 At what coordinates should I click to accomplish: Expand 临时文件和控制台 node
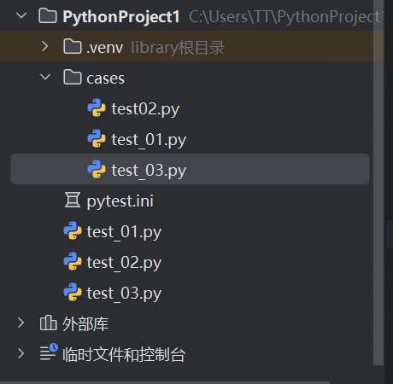(x=21, y=353)
